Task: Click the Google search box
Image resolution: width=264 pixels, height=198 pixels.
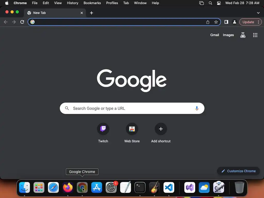Action: tap(132, 108)
